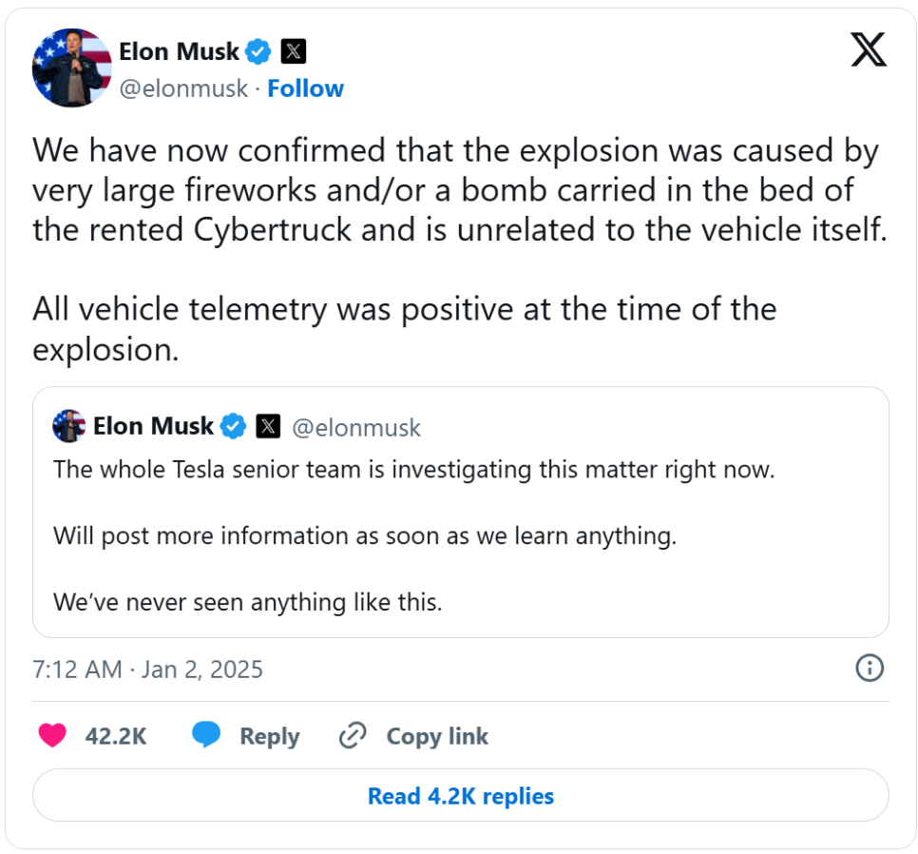Open the @elonmusk handle in the main tweet header
The image size is (918, 854).
(x=183, y=89)
